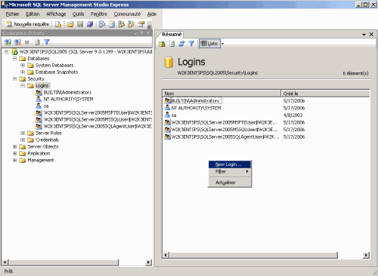Open the Object Explorer window position dropdown
The image size is (378, 276).
coord(136,33)
